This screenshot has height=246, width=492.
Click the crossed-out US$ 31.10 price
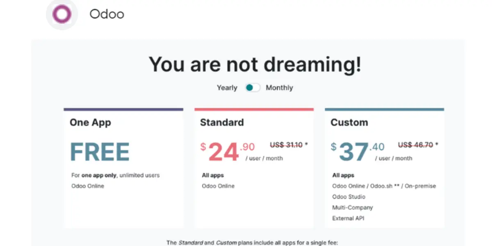click(288, 145)
